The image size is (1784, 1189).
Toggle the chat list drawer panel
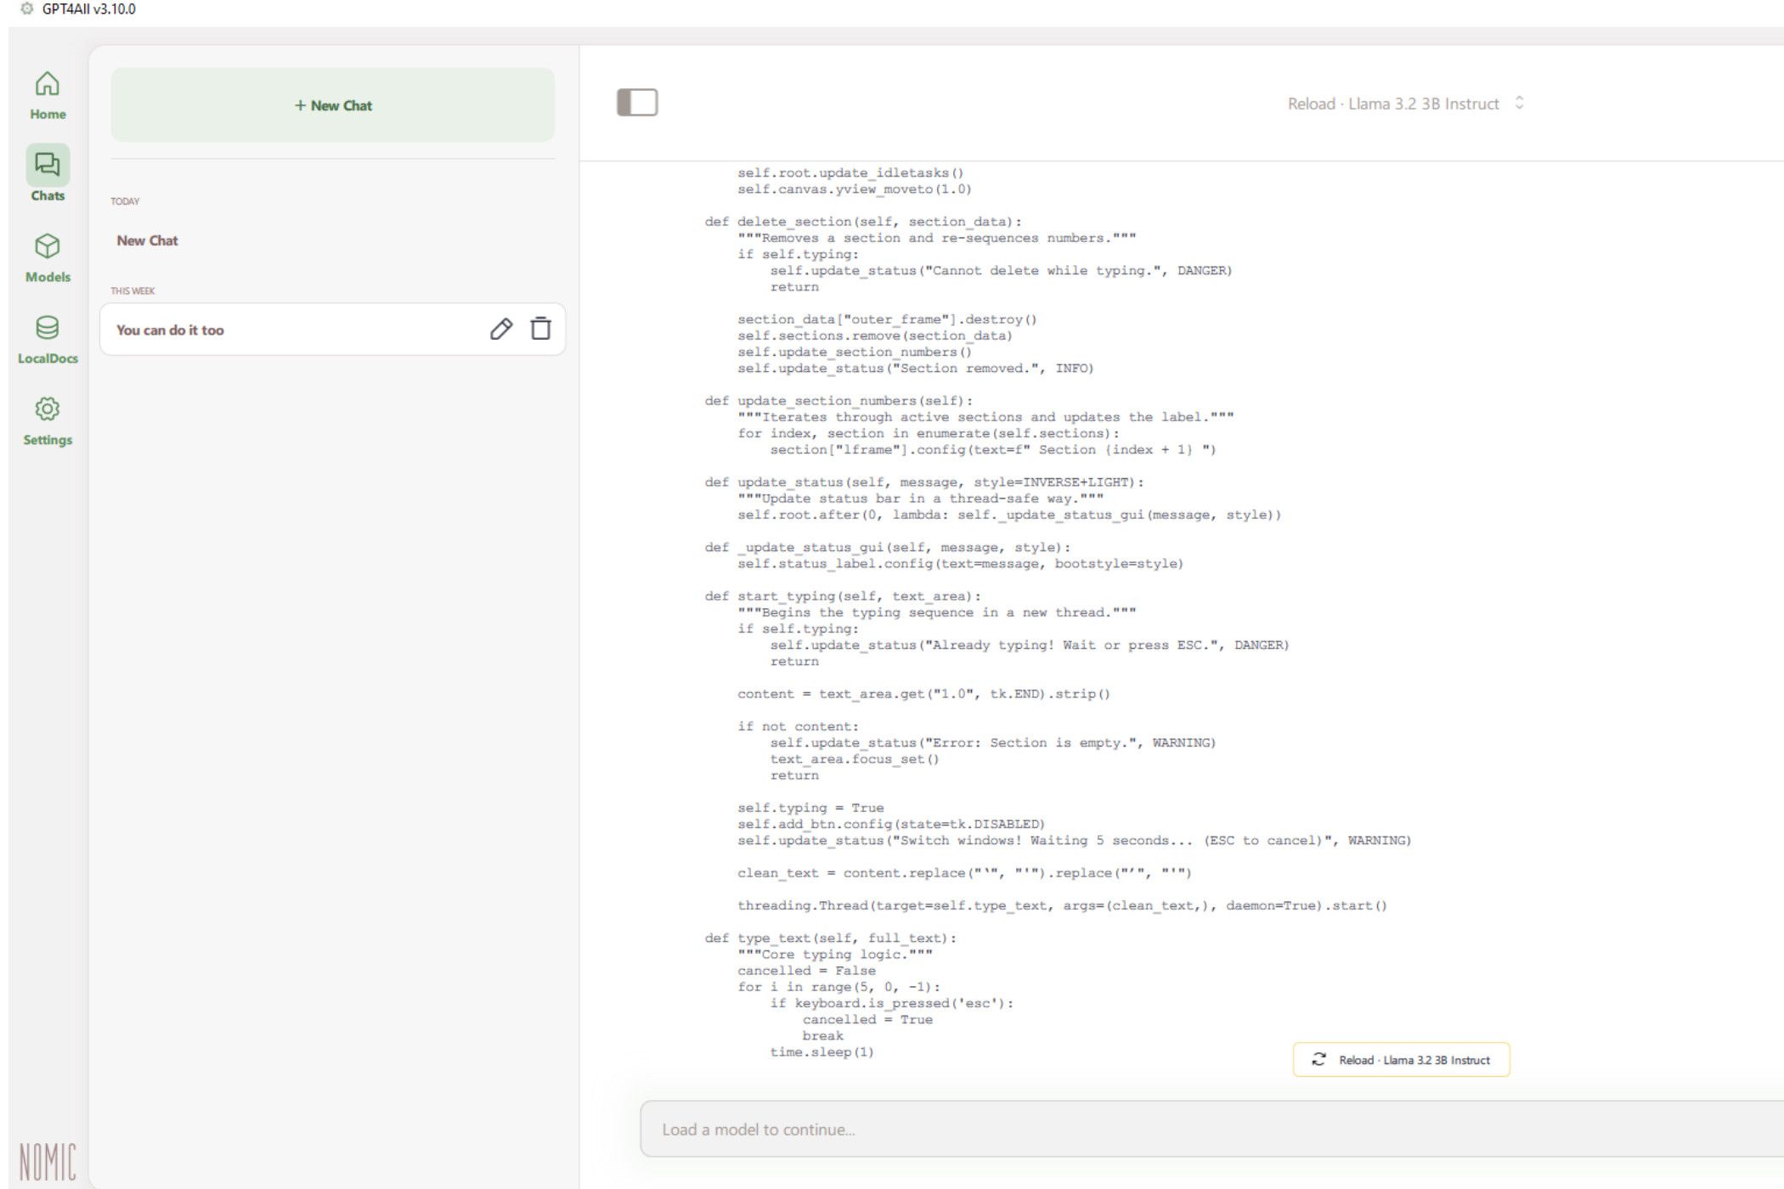point(637,103)
